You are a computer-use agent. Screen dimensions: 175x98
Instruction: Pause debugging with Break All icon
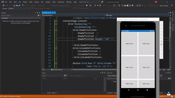pos(95,5)
